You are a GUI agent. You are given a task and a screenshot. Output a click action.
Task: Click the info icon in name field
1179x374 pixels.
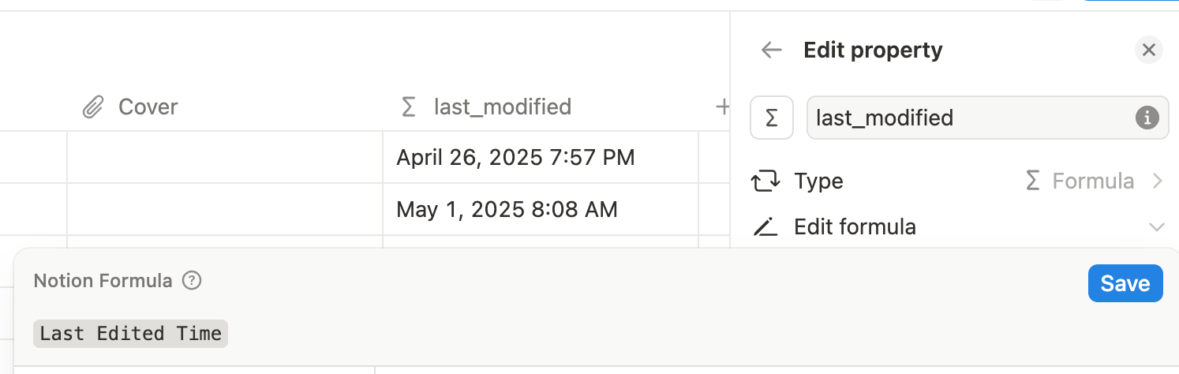click(x=1147, y=118)
